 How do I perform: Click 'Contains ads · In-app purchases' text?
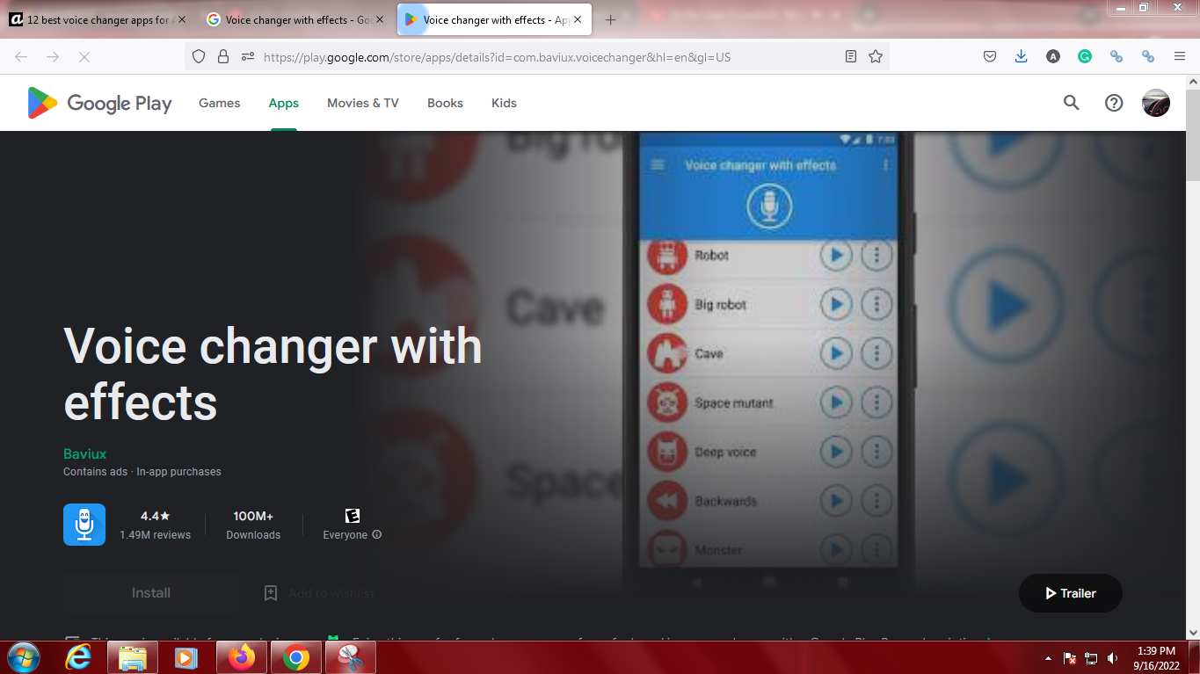click(142, 472)
